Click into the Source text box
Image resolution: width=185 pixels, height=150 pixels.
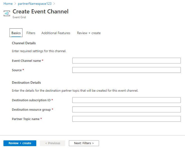coord(126,70)
